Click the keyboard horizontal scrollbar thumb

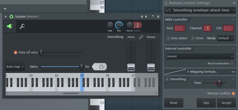tap(71, 93)
